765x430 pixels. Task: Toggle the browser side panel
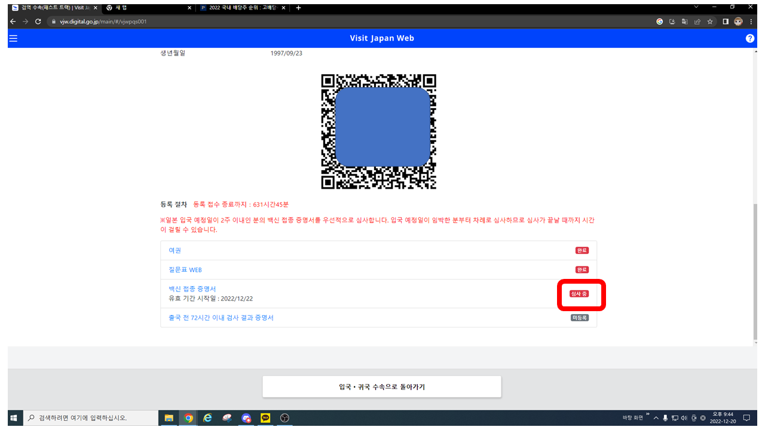pyautogui.click(x=726, y=21)
